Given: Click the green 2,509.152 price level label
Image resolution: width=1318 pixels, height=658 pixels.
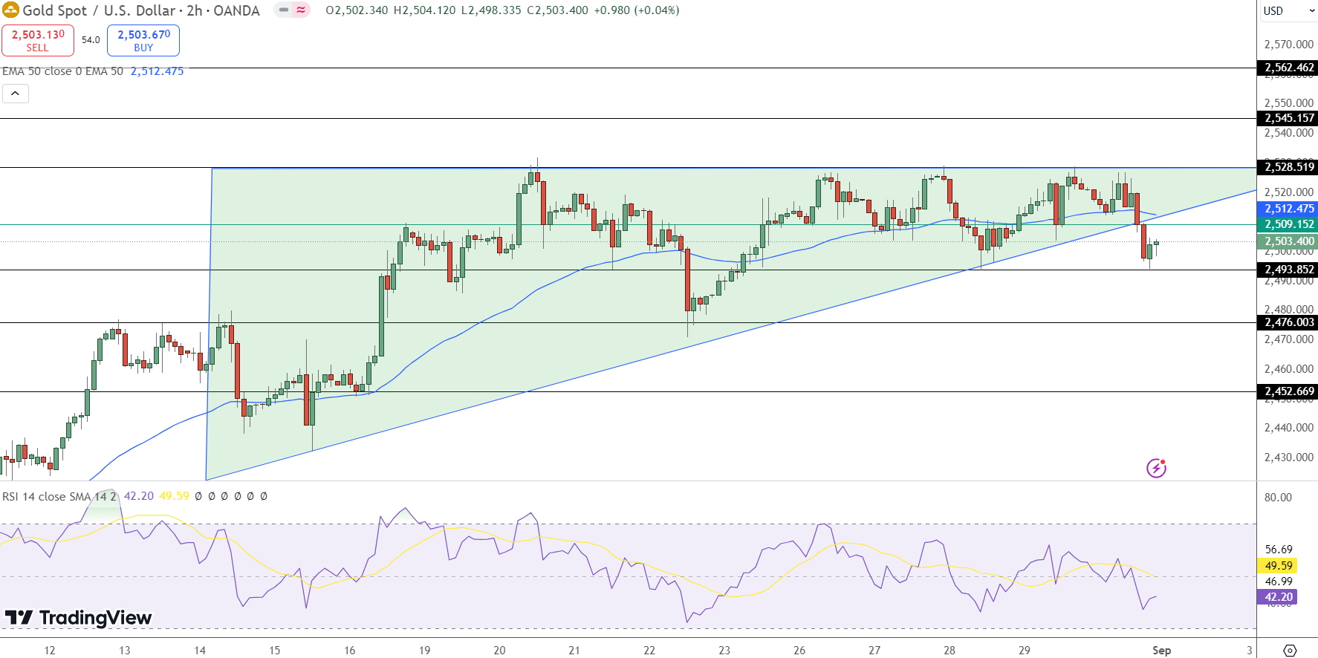Looking at the screenshot, I should [x=1289, y=224].
